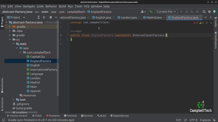The height and width of the screenshot is (122, 218).
Task: Expand the test folder
Action: (x=13, y=100)
